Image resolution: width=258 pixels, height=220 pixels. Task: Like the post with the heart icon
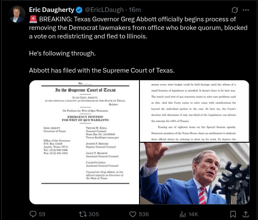click(133, 214)
